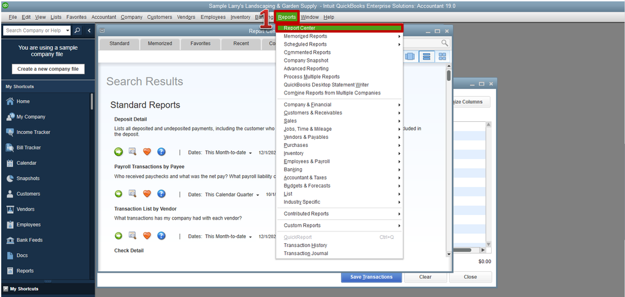Image resolution: width=625 pixels, height=297 pixels.
Task: Favorite Payroll Transactions by Payee heart
Action: pos(147,194)
